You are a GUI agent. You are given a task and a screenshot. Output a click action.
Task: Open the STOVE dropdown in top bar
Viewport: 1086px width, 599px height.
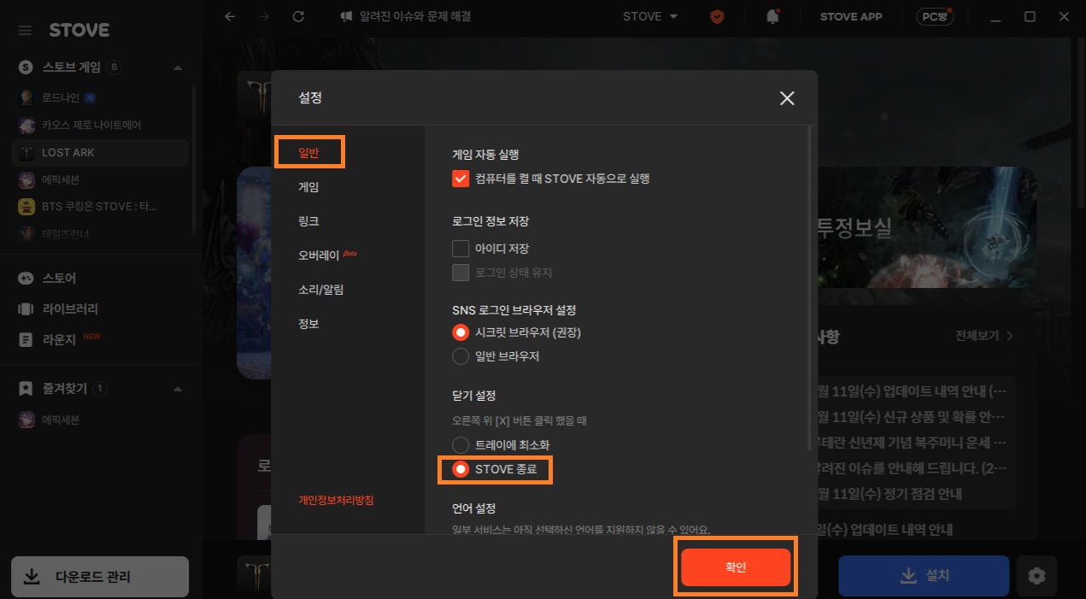(x=650, y=17)
